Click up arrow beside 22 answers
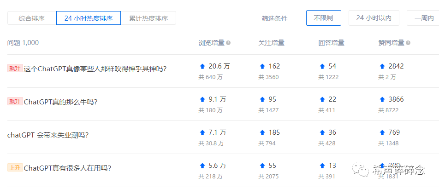439x189 pixels. click(x=322, y=99)
